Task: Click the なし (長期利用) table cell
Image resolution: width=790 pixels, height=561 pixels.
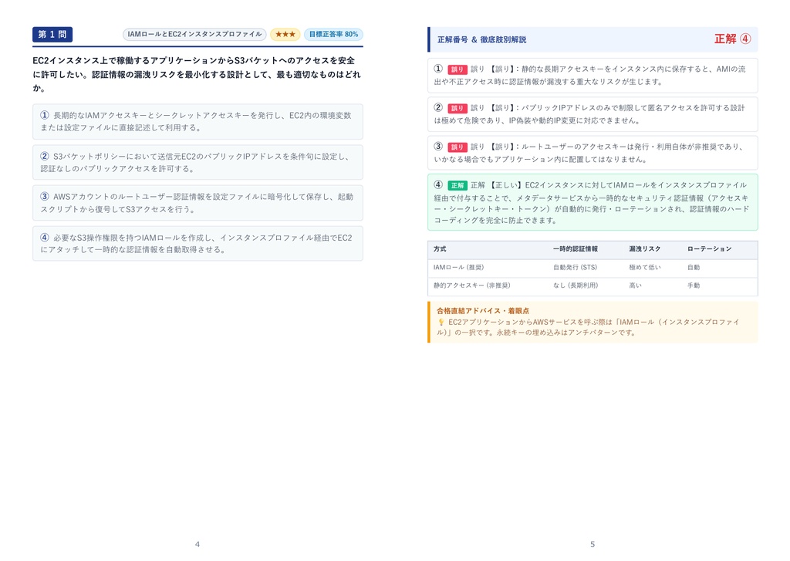Action: pos(576,286)
